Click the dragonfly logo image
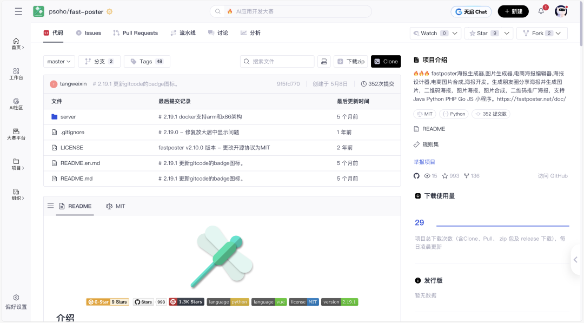Screen dimensions: 584x323 [x=222, y=256]
